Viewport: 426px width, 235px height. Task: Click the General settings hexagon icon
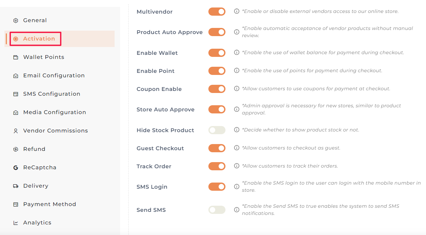tap(16, 20)
